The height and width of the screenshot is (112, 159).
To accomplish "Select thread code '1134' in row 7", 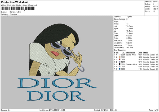I will pyautogui.click(x=140, y=69).
